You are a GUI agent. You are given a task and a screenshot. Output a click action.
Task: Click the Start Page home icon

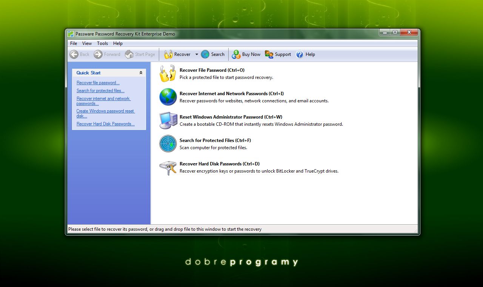coord(129,54)
